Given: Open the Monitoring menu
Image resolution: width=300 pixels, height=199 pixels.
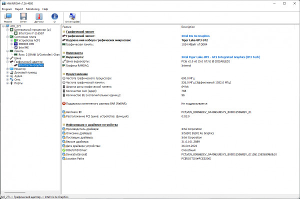Looking at the screenshot, I should (x=32, y=9).
